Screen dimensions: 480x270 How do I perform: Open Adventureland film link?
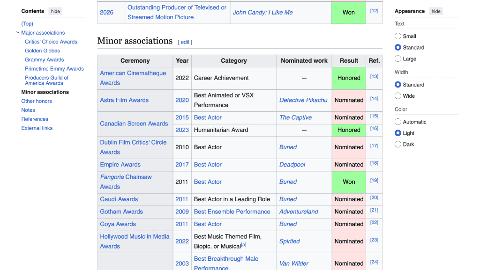(299, 212)
